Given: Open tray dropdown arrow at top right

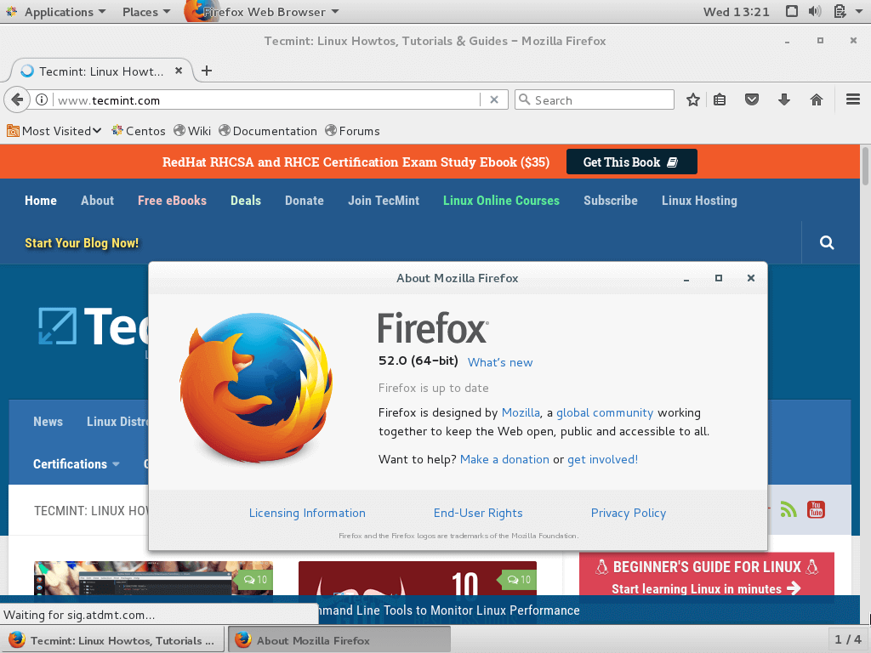Looking at the screenshot, I should point(859,12).
